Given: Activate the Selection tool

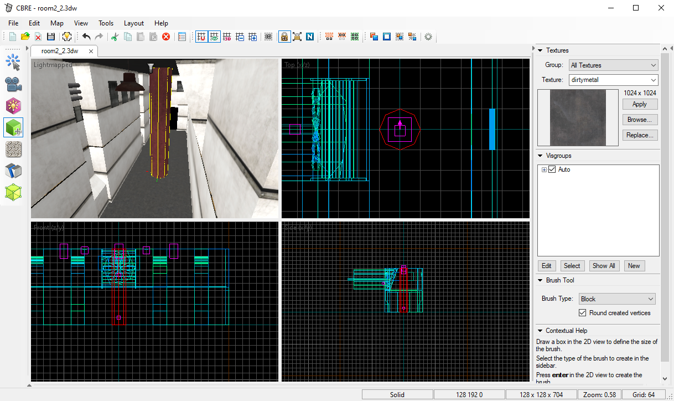Looking at the screenshot, I should click(x=13, y=63).
